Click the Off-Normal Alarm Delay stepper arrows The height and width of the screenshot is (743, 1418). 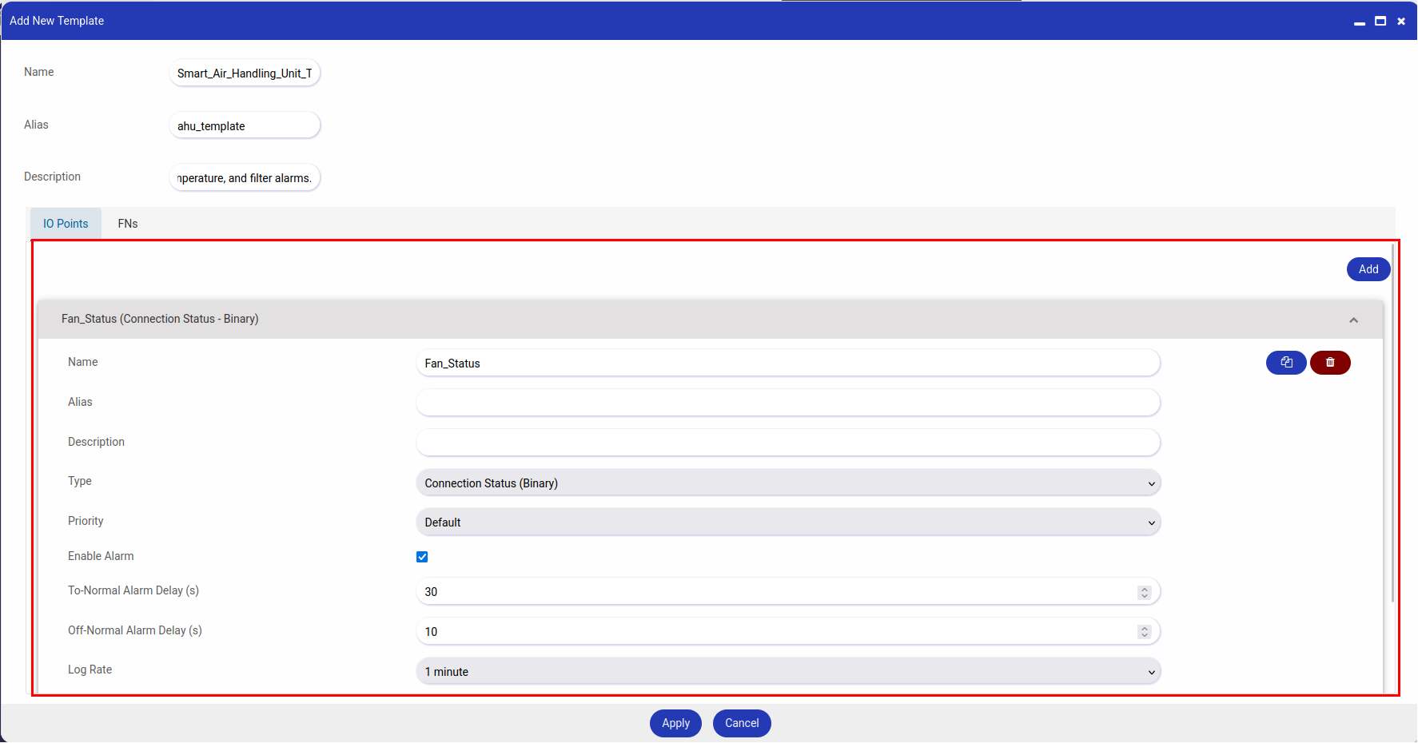(1145, 632)
